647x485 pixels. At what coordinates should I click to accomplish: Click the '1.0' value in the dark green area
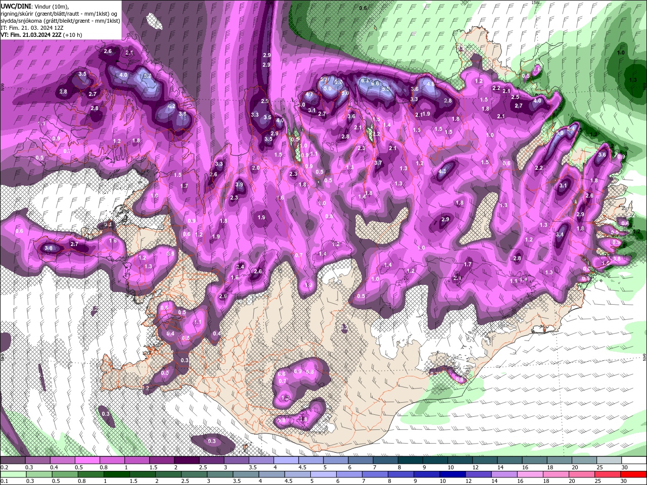click(x=621, y=53)
